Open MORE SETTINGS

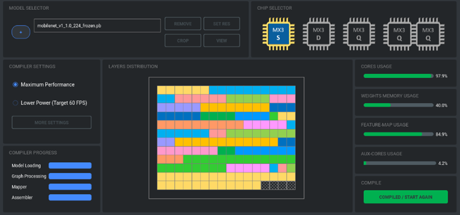52,123
